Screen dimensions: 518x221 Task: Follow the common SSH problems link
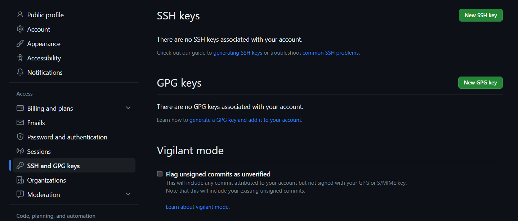tap(330, 53)
